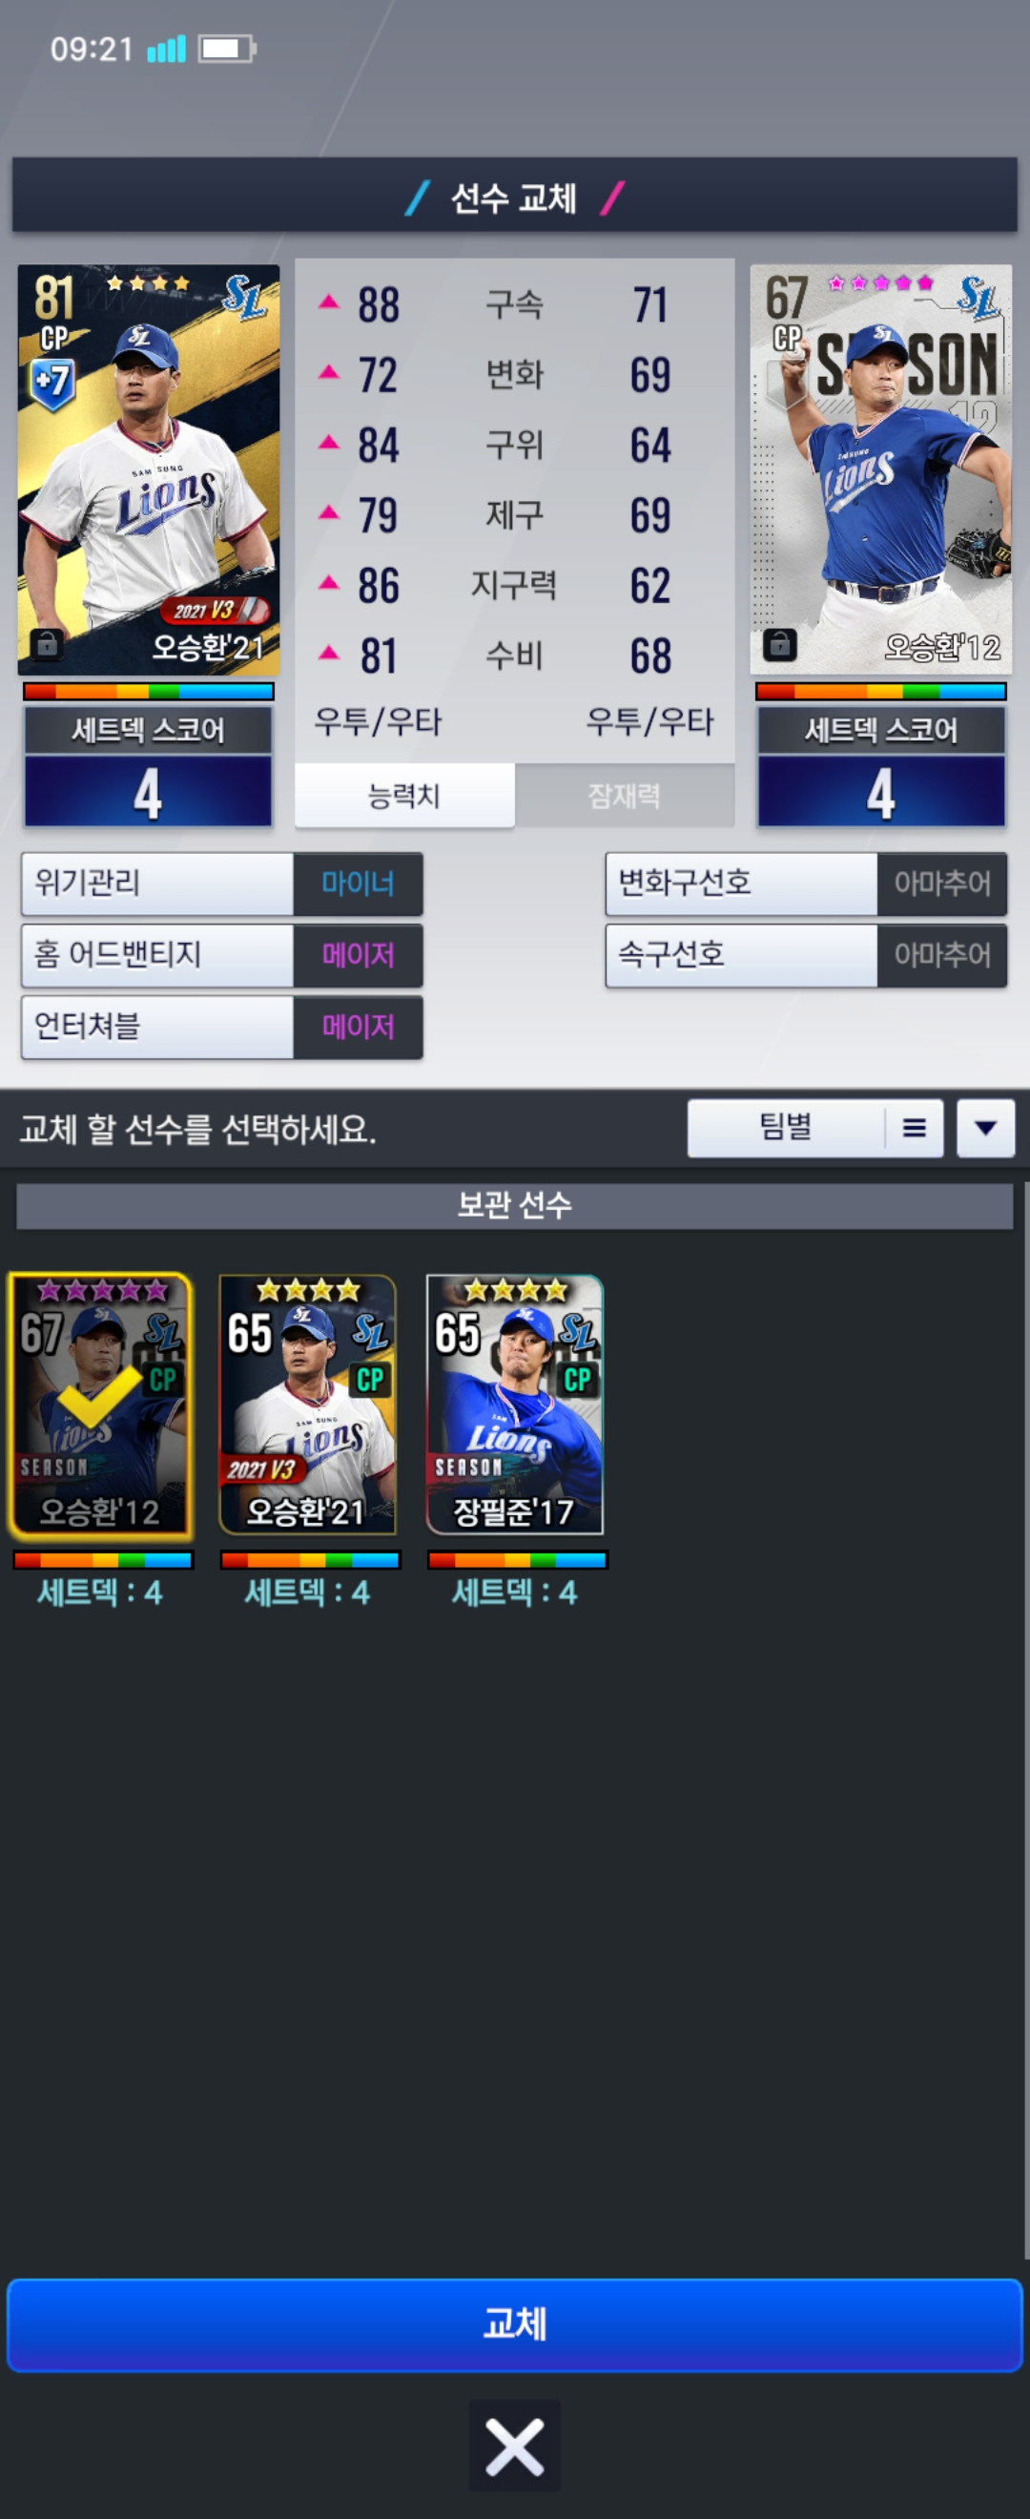Tap the SL team logo on left card
This screenshot has height=2519, width=1030.
click(244, 298)
